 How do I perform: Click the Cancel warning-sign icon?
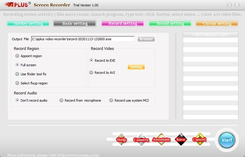tap(200, 139)
